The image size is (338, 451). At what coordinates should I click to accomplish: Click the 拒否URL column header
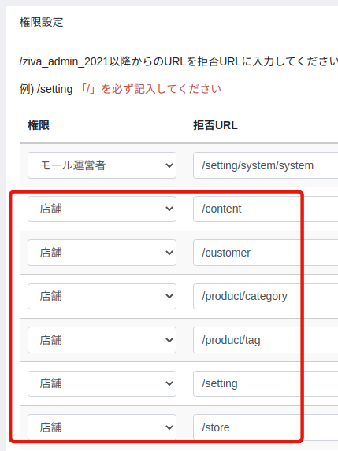click(215, 125)
